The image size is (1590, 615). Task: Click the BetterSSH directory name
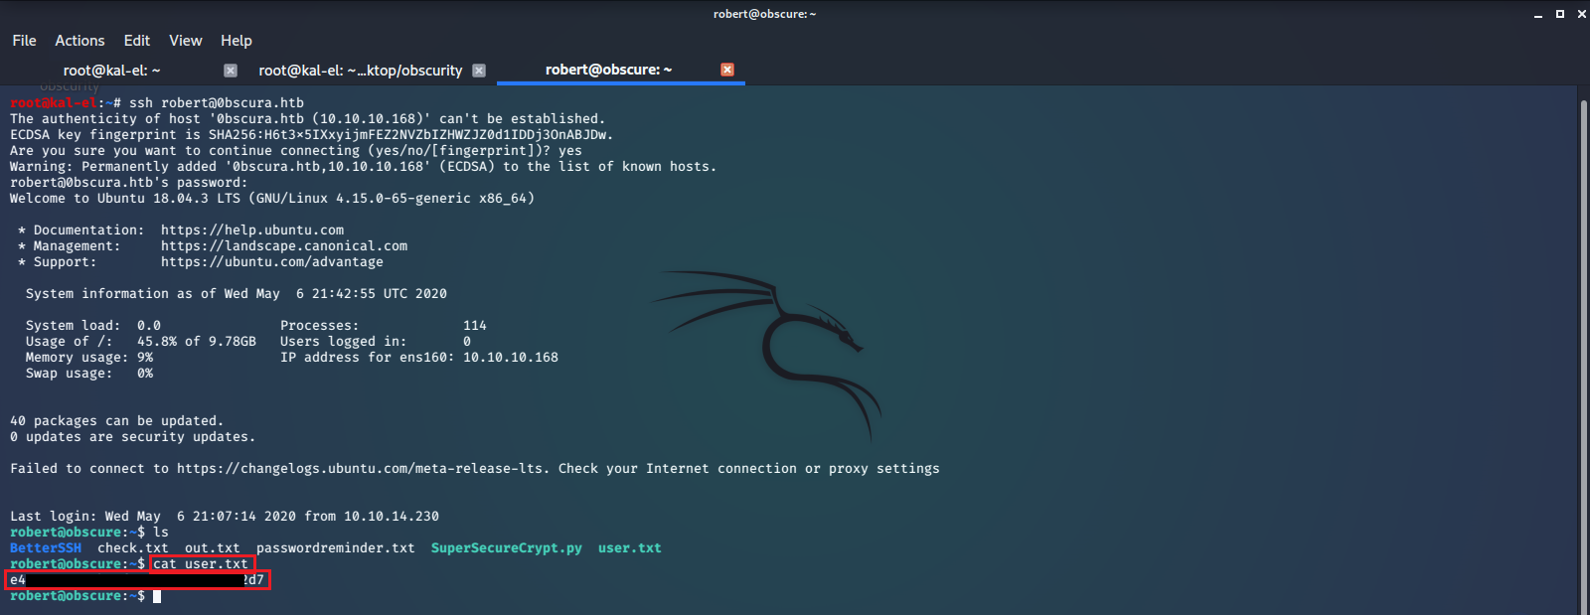(46, 548)
